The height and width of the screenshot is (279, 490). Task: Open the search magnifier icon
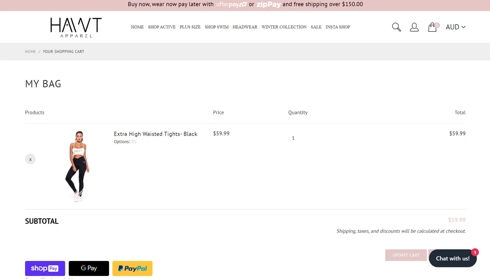pos(396,27)
